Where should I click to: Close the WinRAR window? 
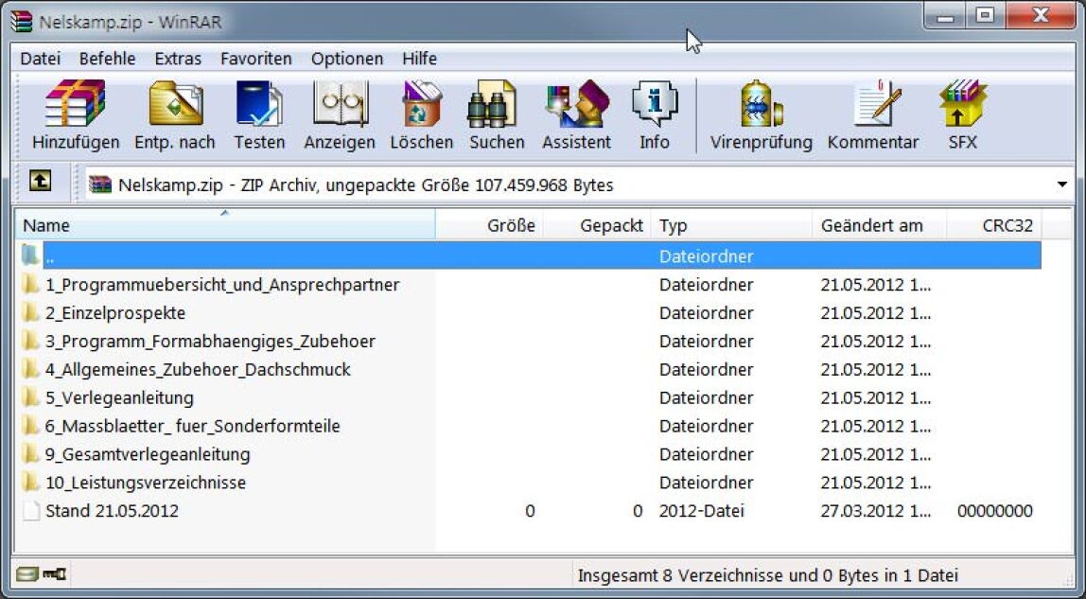click(1040, 15)
